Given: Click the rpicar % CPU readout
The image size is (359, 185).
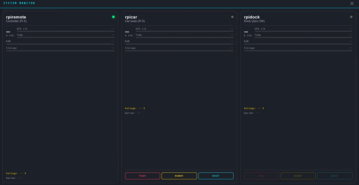Looking at the screenshot, I should [129, 33].
